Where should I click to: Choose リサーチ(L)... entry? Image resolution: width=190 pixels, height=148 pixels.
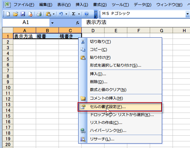click(120, 139)
